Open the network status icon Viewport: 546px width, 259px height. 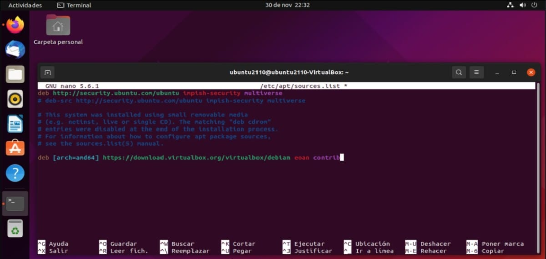point(511,5)
